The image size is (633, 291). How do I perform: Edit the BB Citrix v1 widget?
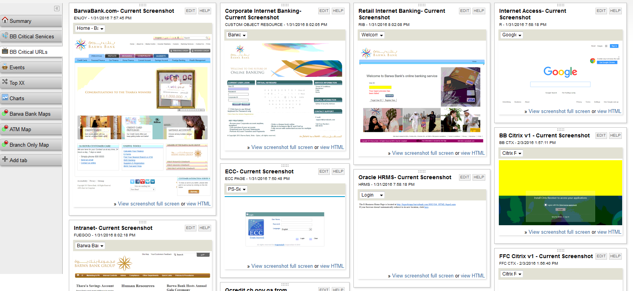click(601, 135)
